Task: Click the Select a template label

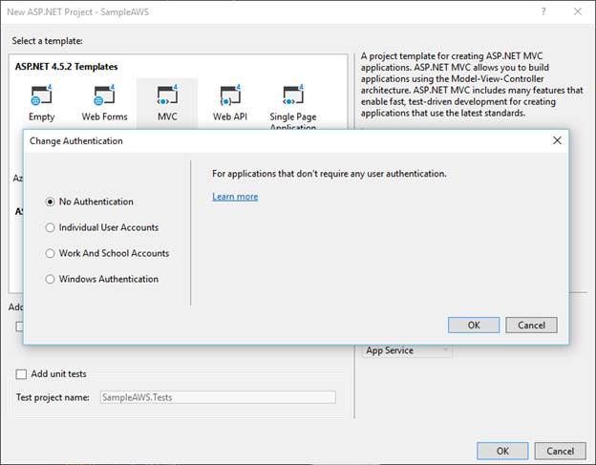Action: pos(47,41)
